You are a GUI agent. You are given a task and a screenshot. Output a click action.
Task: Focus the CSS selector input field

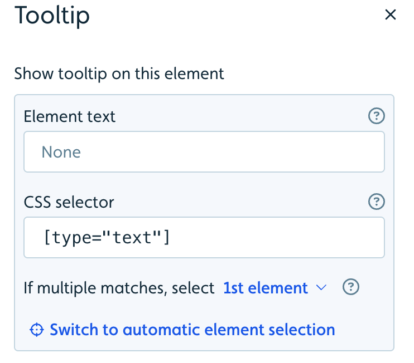tap(204, 237)
